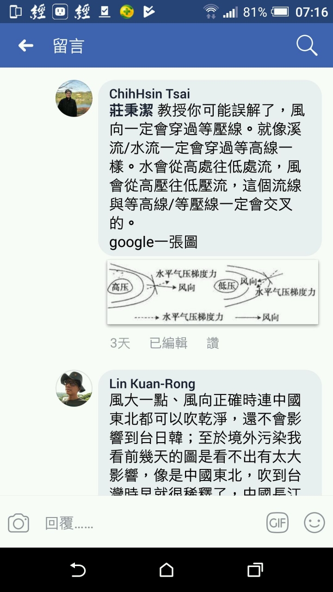Screen dimensions: 333x592
Task: Open the pressure gradient diagram image
Action: click(x=213, y=292)
